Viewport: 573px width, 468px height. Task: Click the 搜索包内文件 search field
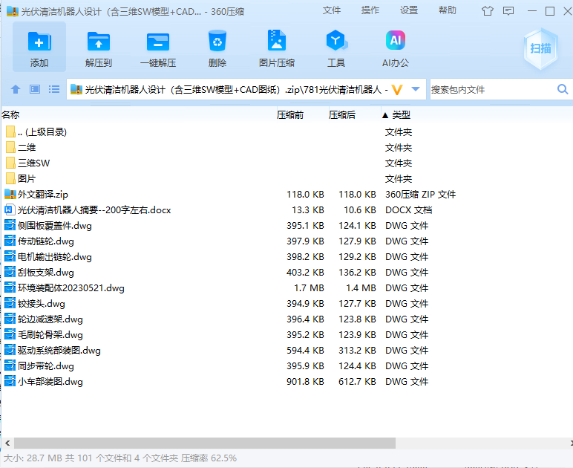point(493,89)
